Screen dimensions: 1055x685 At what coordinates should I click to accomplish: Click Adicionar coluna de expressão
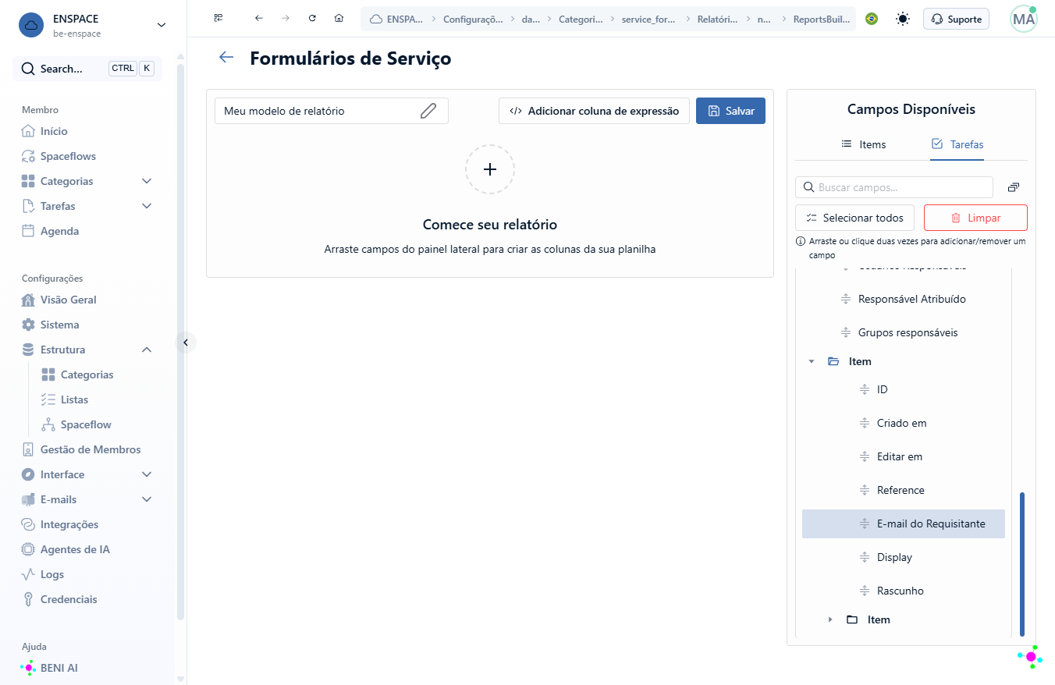pyautogui.click(x=594, y=111)
